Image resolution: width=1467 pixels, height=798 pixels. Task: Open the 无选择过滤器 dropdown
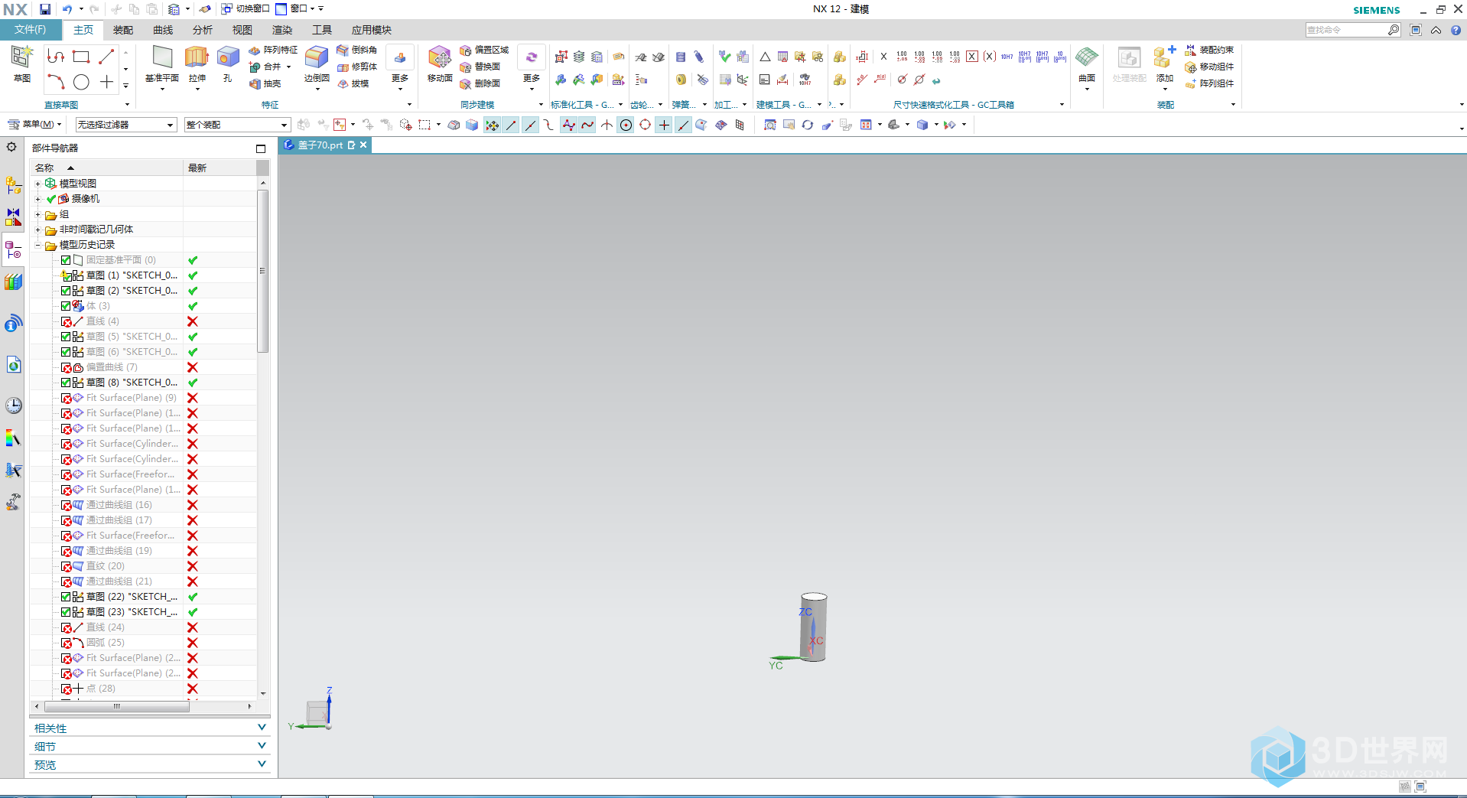click(x=126, y=125)
